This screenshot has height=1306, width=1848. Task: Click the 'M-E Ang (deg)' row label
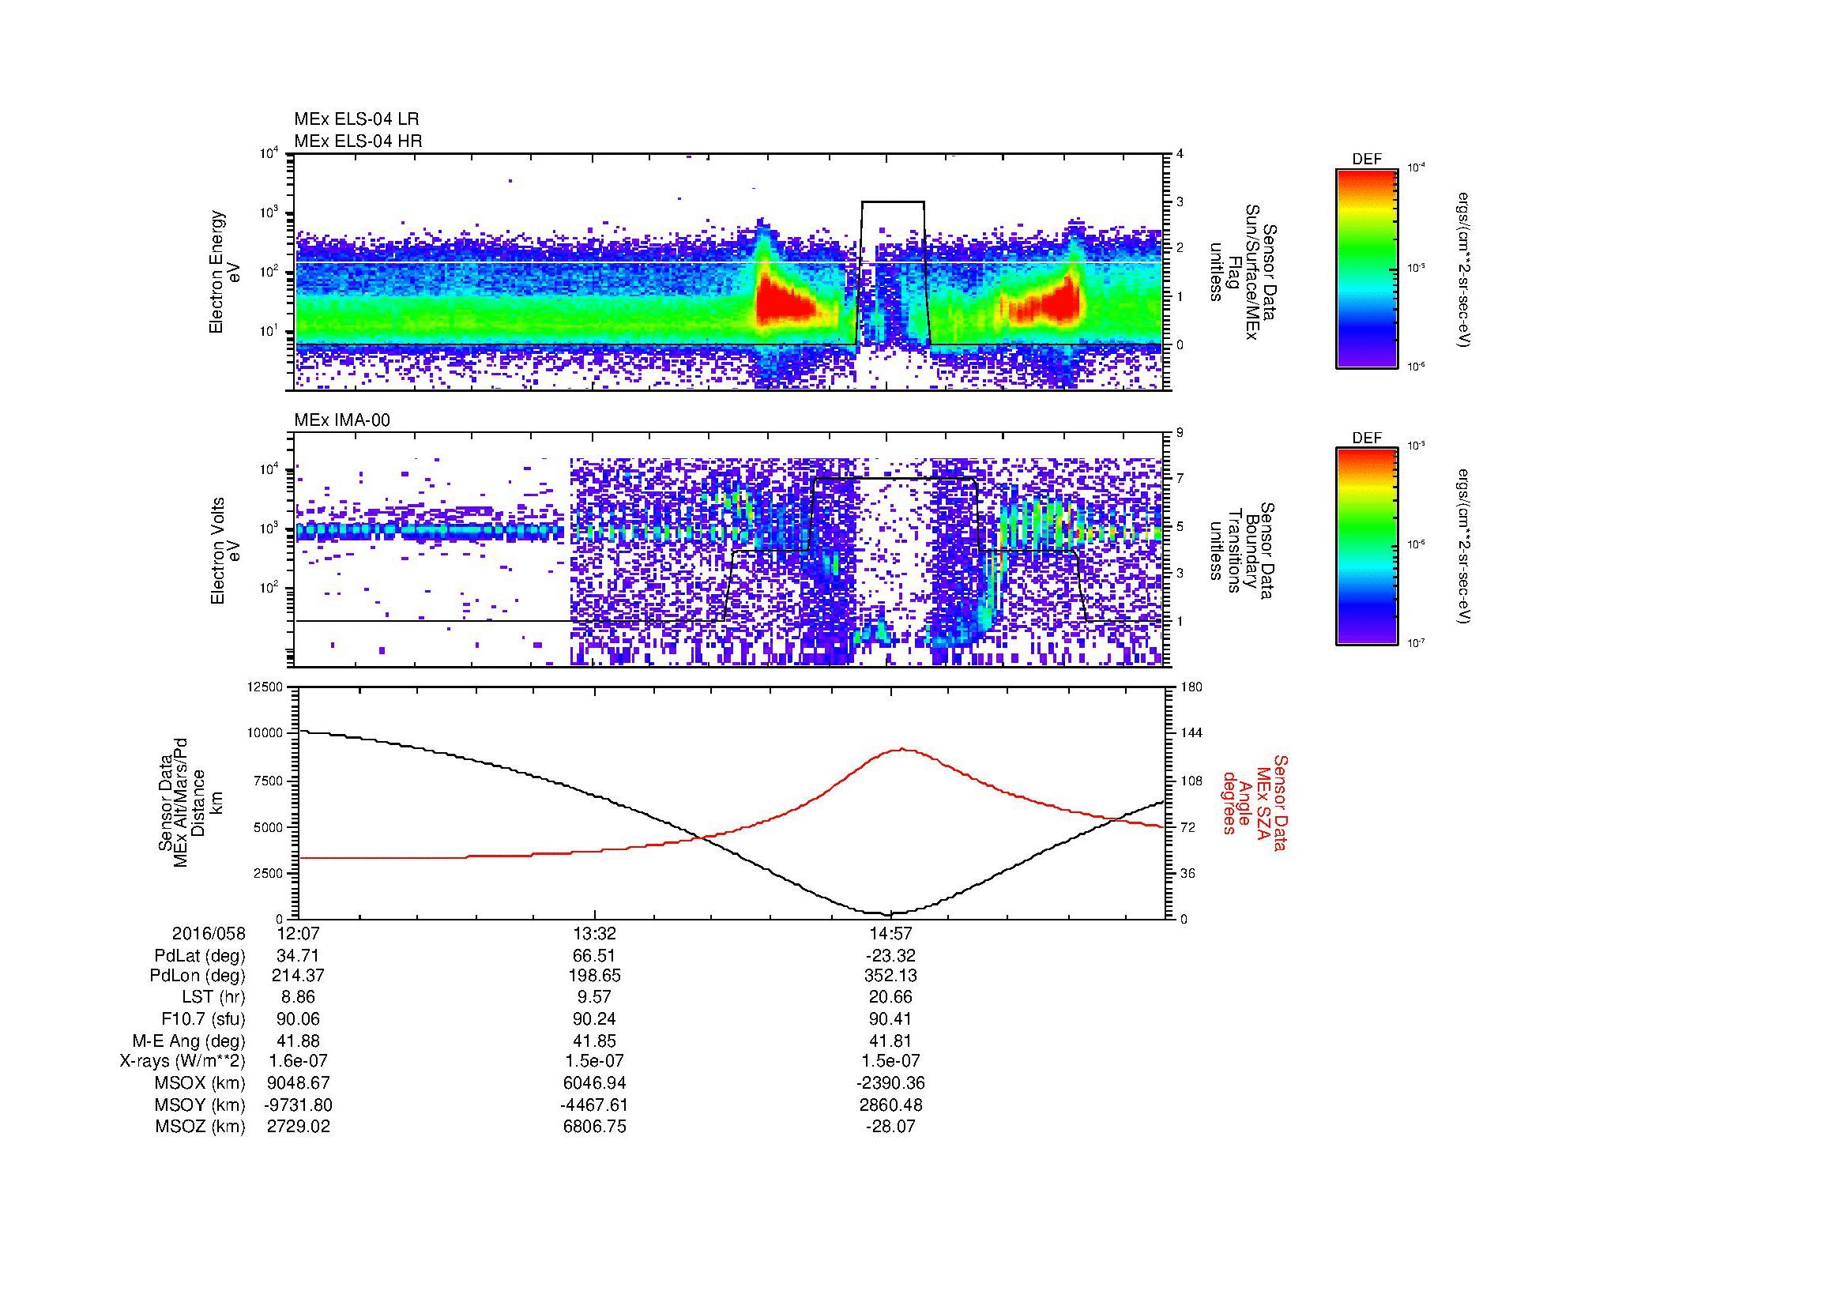tap(188, 1041)
